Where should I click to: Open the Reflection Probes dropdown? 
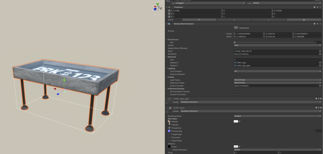(x=278, y=83)
